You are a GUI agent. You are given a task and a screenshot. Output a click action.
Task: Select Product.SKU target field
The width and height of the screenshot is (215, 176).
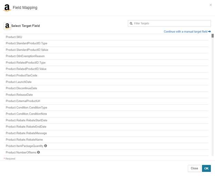point(106,37)
